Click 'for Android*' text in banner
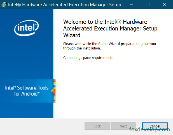The width and height of the screenshot is (173, 135). 27,94
